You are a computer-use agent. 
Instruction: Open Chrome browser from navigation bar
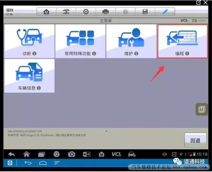tap(57, 154)
